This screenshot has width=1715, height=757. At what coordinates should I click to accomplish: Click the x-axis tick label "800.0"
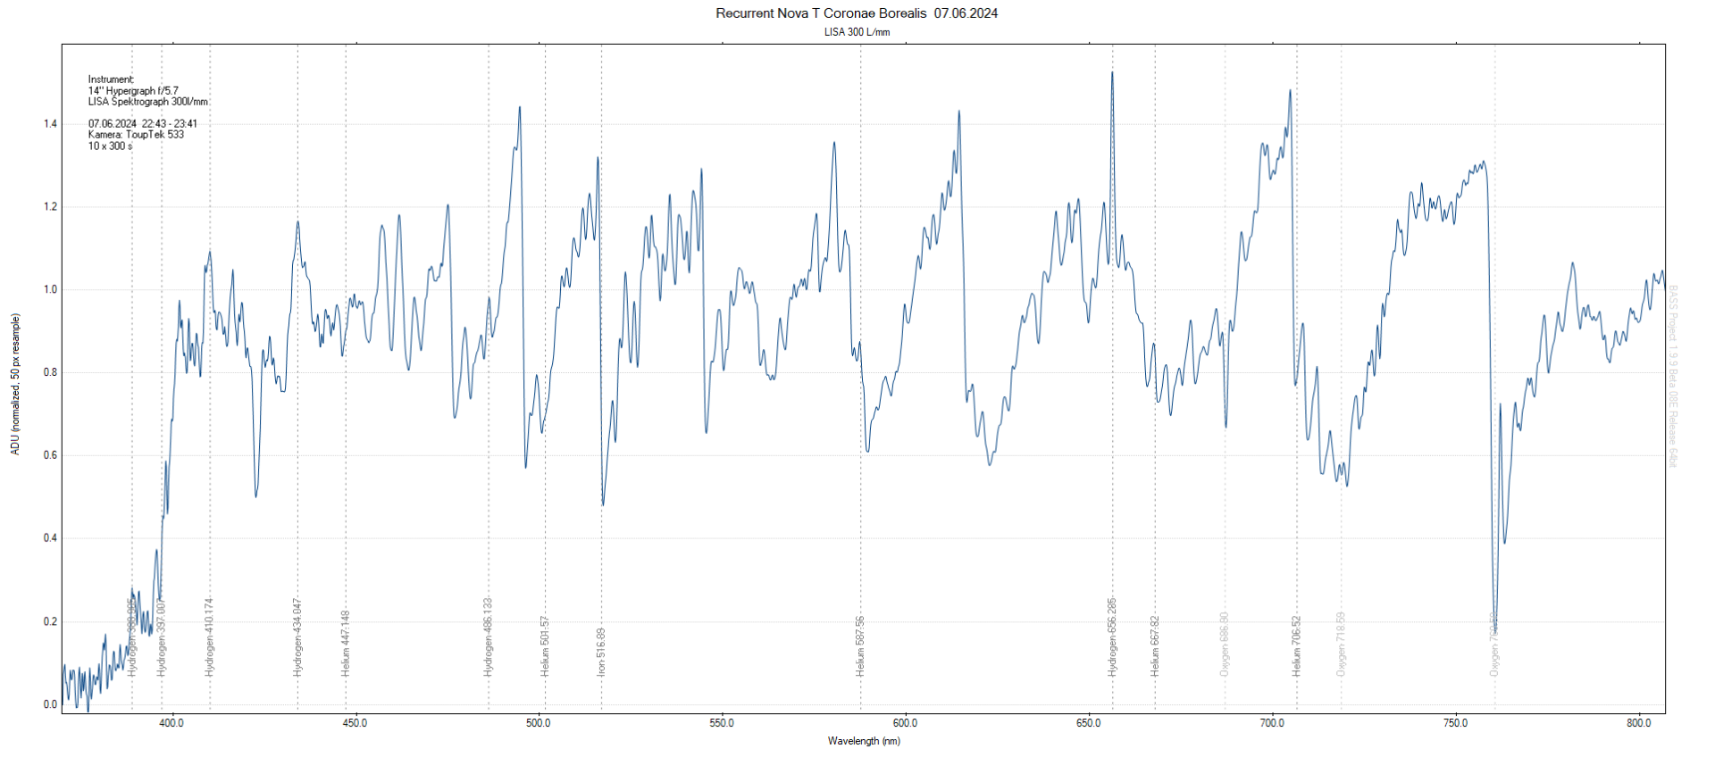click(1639, 723)
